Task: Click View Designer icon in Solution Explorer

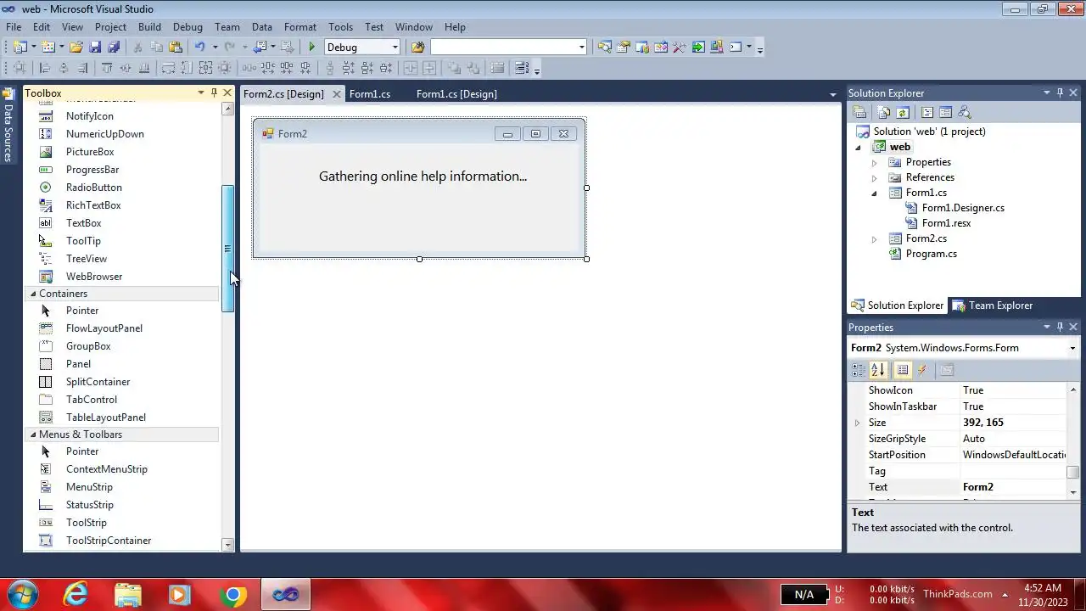Action: pyautogui.click(x=945, y=112)
